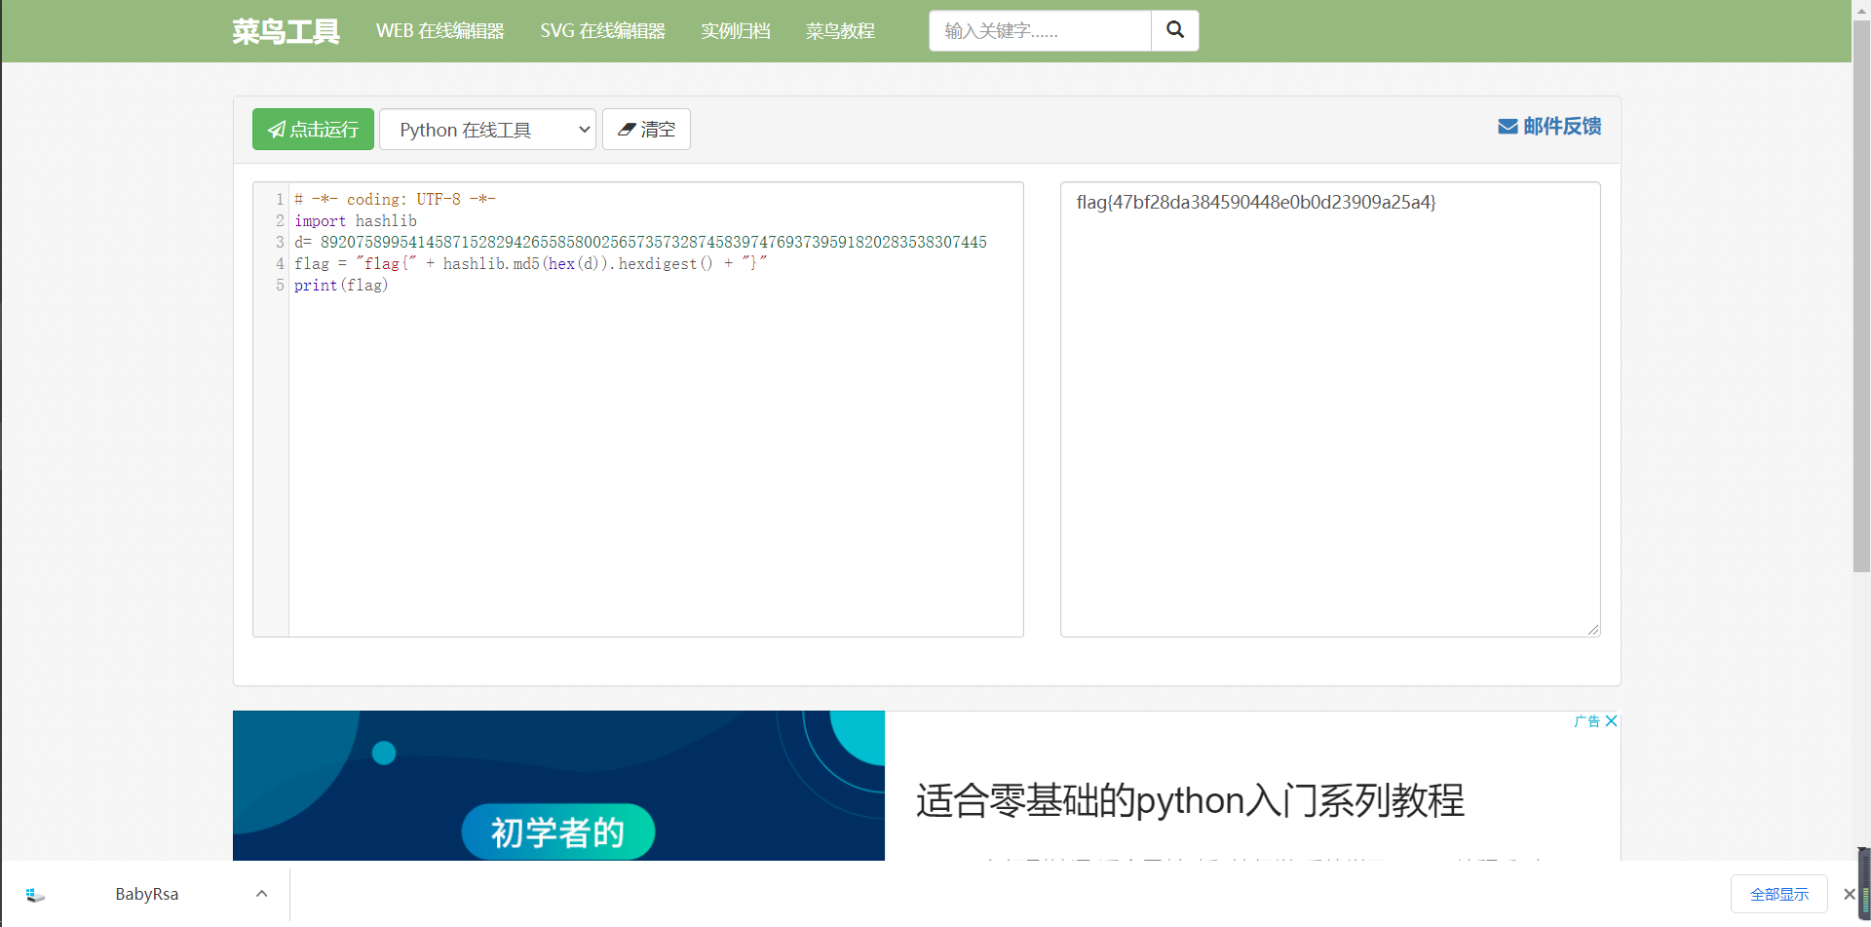
Task: Open SVG 在线编辑器 menu item
Action: point(603,31)
